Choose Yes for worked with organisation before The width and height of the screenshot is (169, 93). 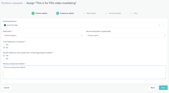pos(4,56)
